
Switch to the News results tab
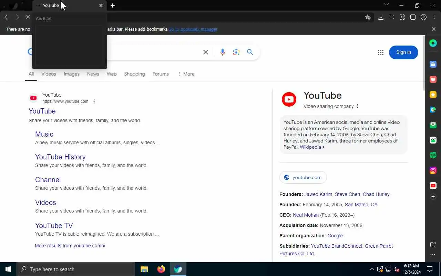click(x=93, y=74)
